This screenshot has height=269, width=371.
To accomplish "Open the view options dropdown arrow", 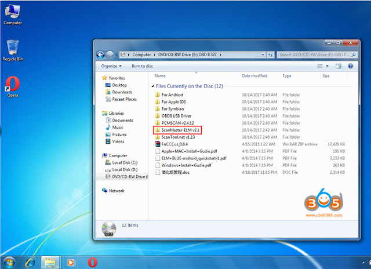I will [x=327, y=66].
